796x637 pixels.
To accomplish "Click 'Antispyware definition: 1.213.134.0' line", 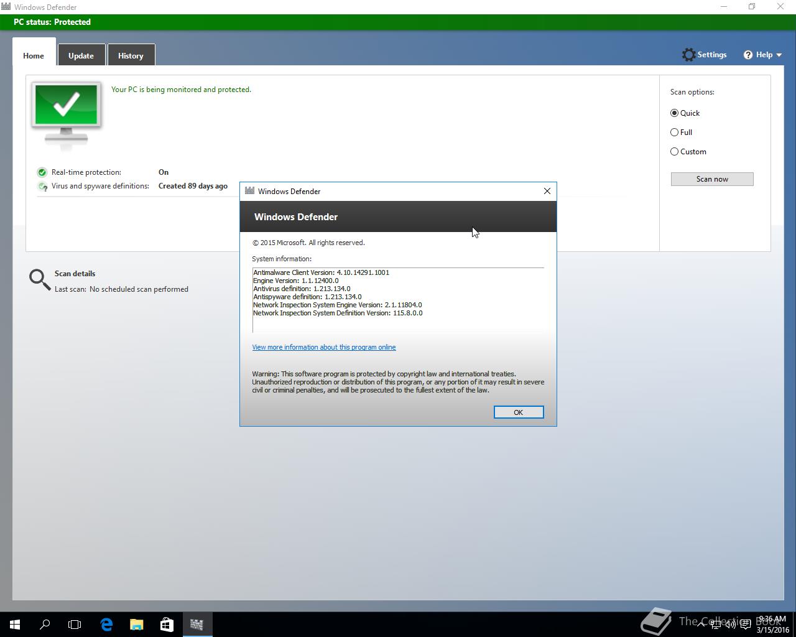I will click(307, 297).
